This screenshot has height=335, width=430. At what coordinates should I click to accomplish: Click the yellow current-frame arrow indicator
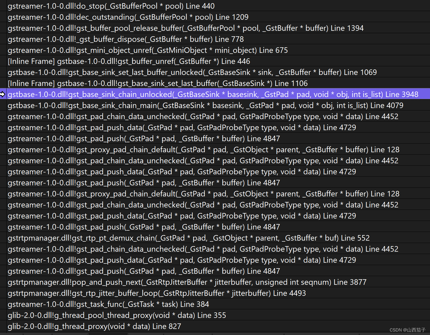(3, 94)
